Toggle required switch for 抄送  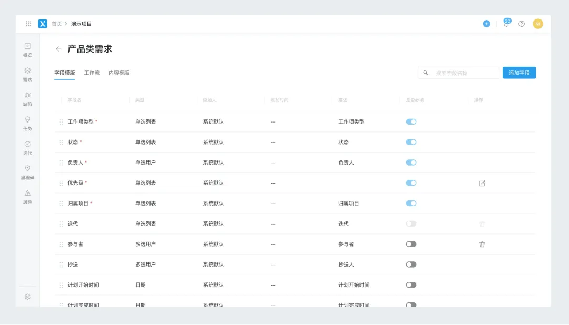tap(411, 265)
